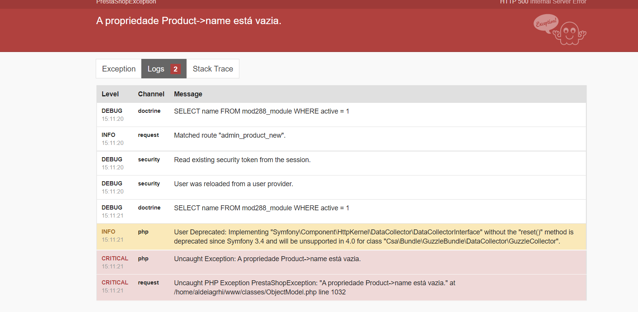Select the 'Matched route "admin_product_new"' log message

tap(230, 135)
